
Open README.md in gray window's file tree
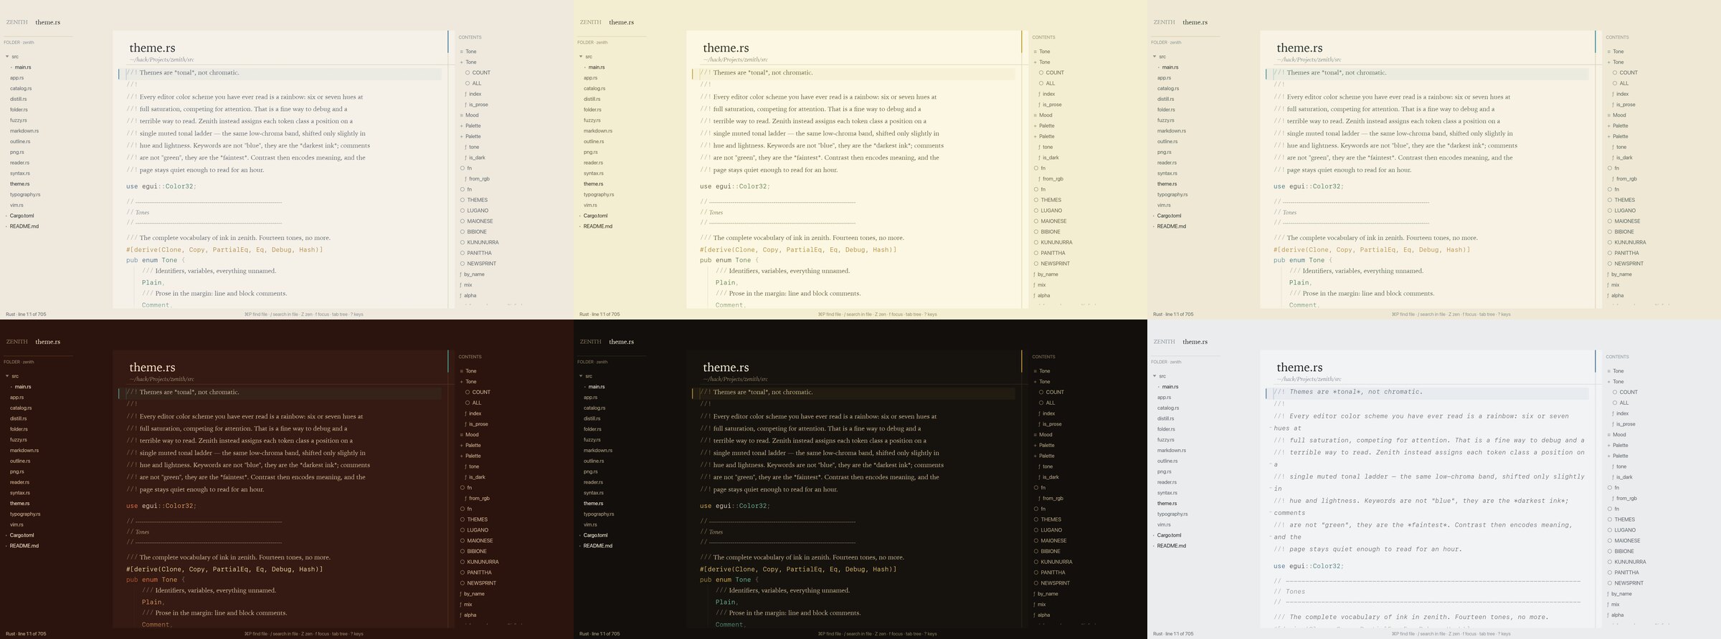tap(1172, 546)
